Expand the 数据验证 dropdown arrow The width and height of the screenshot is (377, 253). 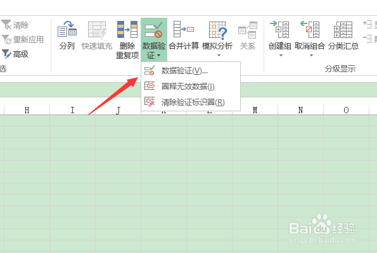pyautogui.click(x=158, y=56)
